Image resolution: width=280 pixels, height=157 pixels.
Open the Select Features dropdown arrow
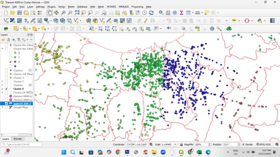(x=20, y=28)
